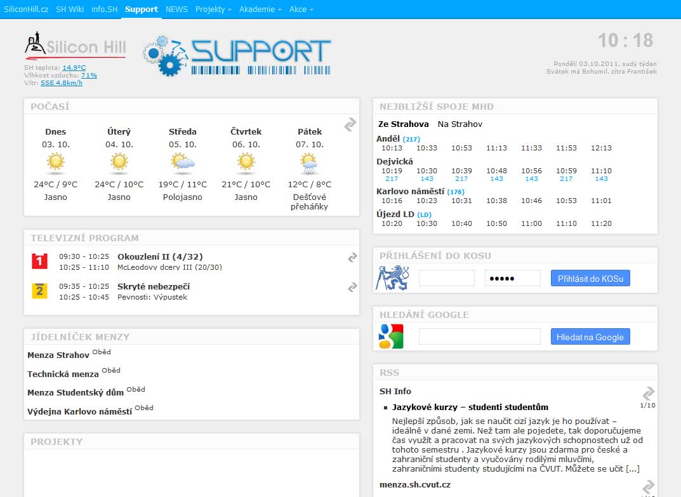The image size is (681, 497).
Task: Open SH Wiki in navigation bar
Action: (x=69, y=9)
